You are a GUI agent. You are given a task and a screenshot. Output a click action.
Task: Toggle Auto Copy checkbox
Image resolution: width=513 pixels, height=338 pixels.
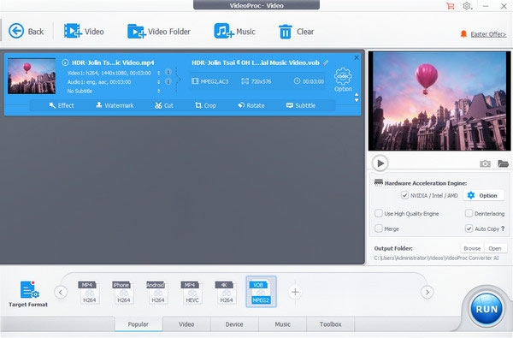[x=469, y=228]
